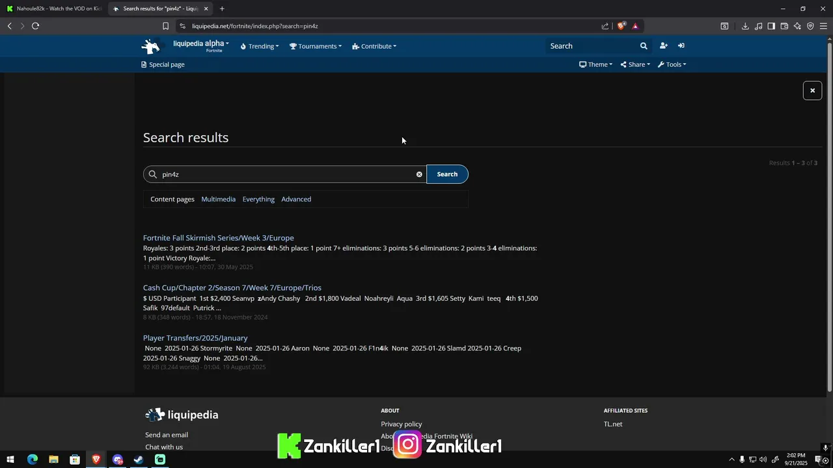Expand the Tournaments menu
The height and width of the screenshot is (468, 833).
[316, 46]
